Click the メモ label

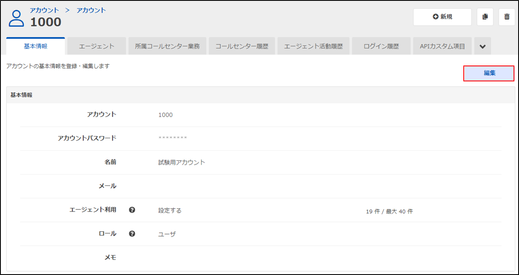(110, 257)
